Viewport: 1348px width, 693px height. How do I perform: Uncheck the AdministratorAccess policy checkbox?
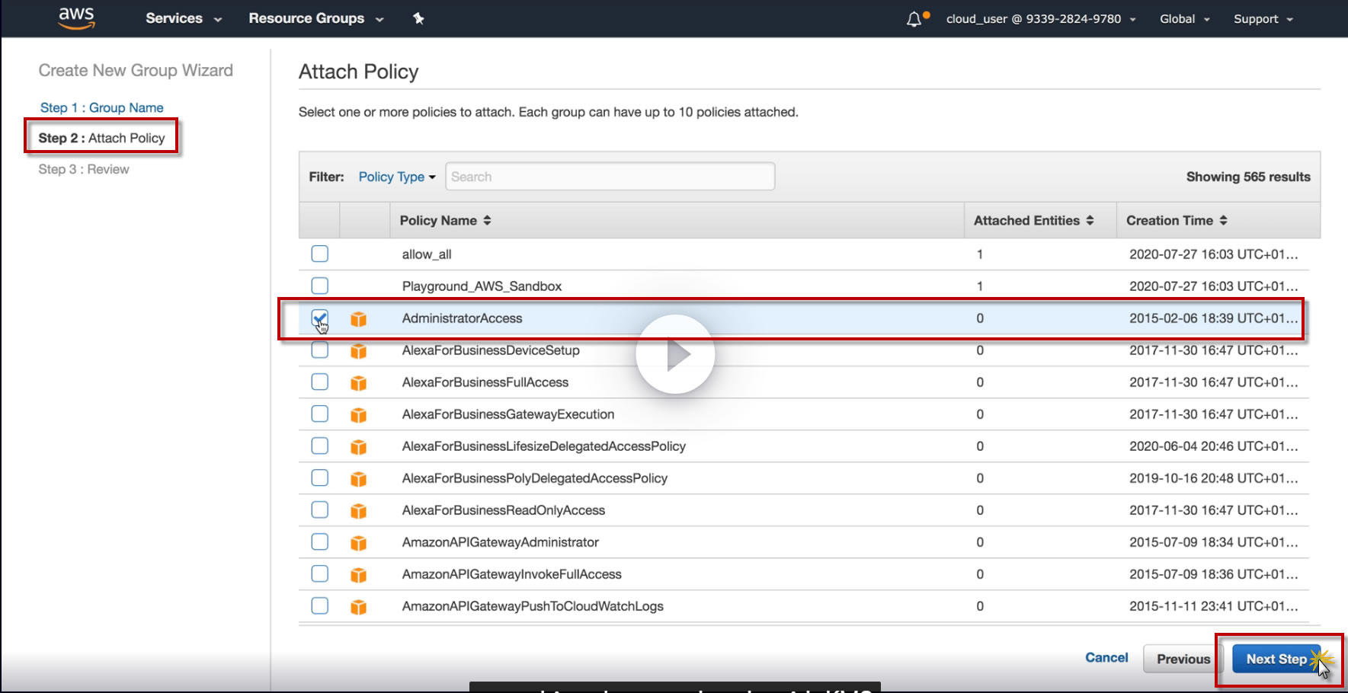click(x=320, y=318)
